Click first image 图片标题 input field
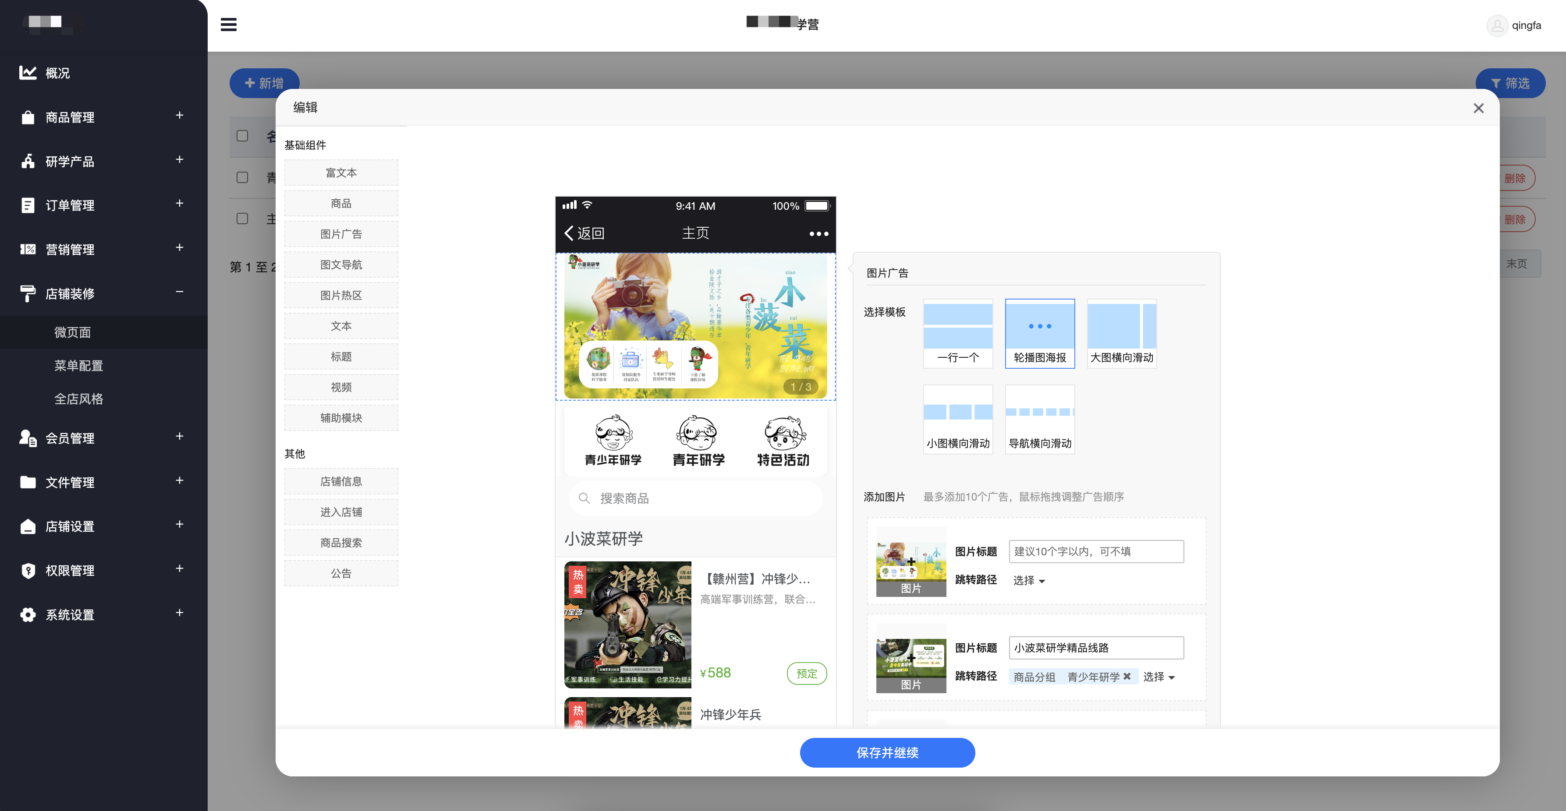This screenshot has width=1566, height=811. pyautogui.click(x=1096, y=552)
